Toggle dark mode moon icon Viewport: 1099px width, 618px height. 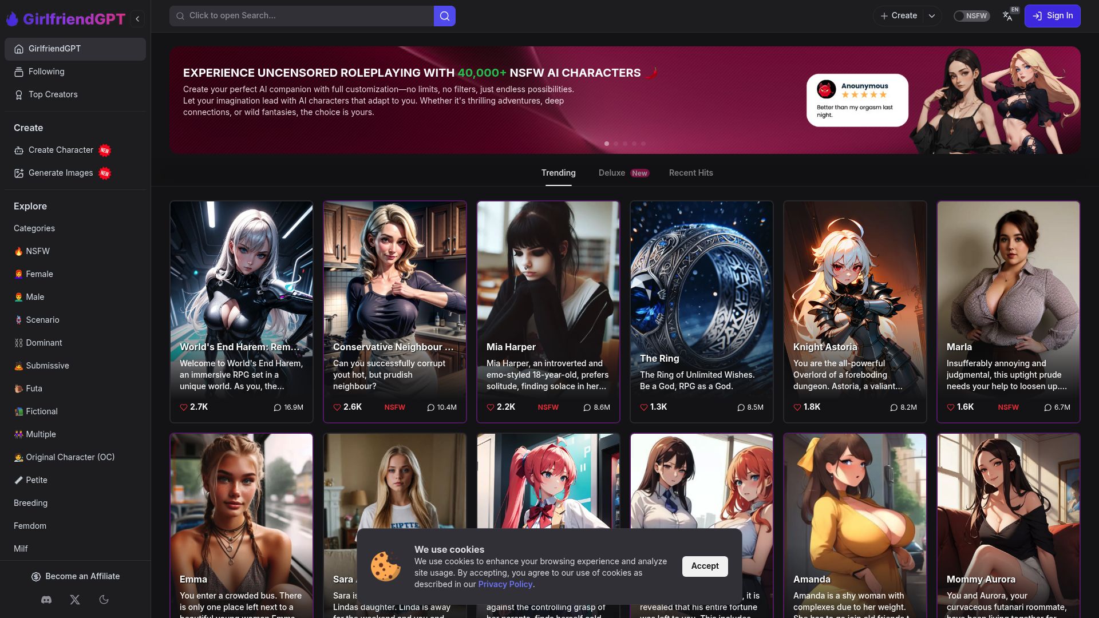(x=104, y=600)
